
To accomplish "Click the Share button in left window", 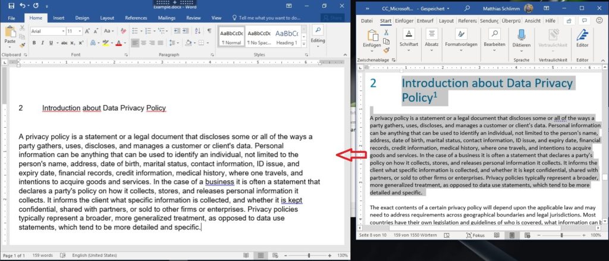I will tap(332, 18).
